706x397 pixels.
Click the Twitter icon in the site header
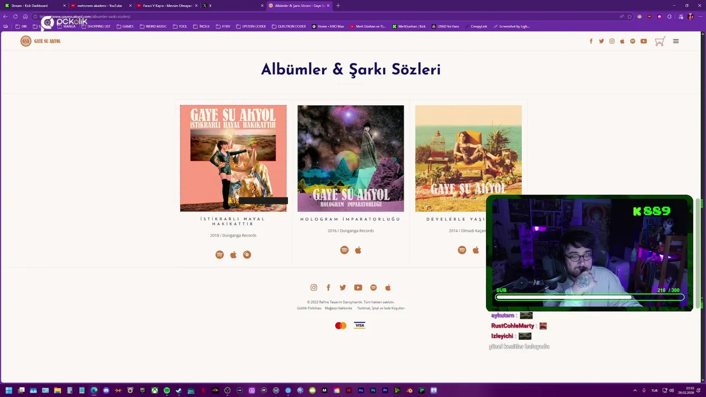click(601, 41)
